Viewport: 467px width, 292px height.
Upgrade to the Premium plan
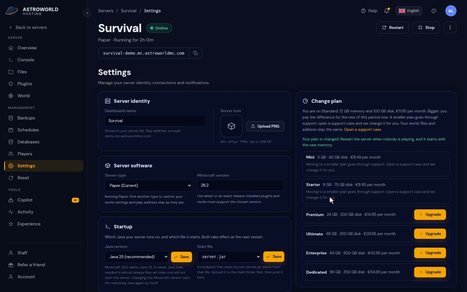430,215
